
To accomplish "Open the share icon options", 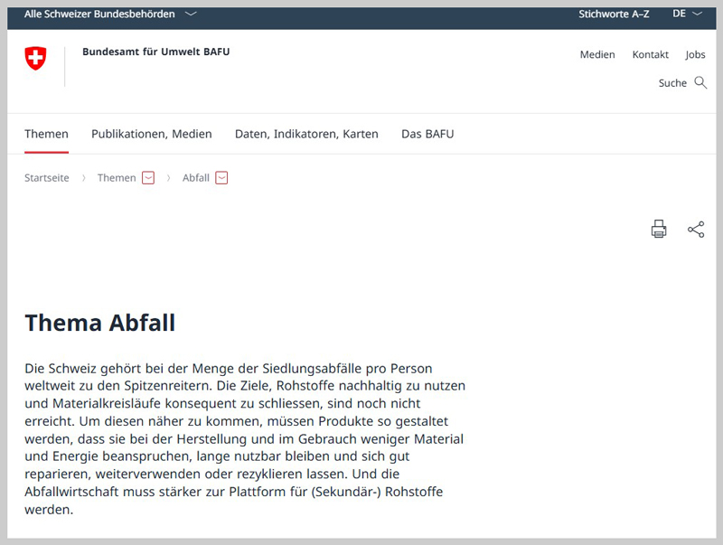I will pyautogui.click(x=696, y=230).
